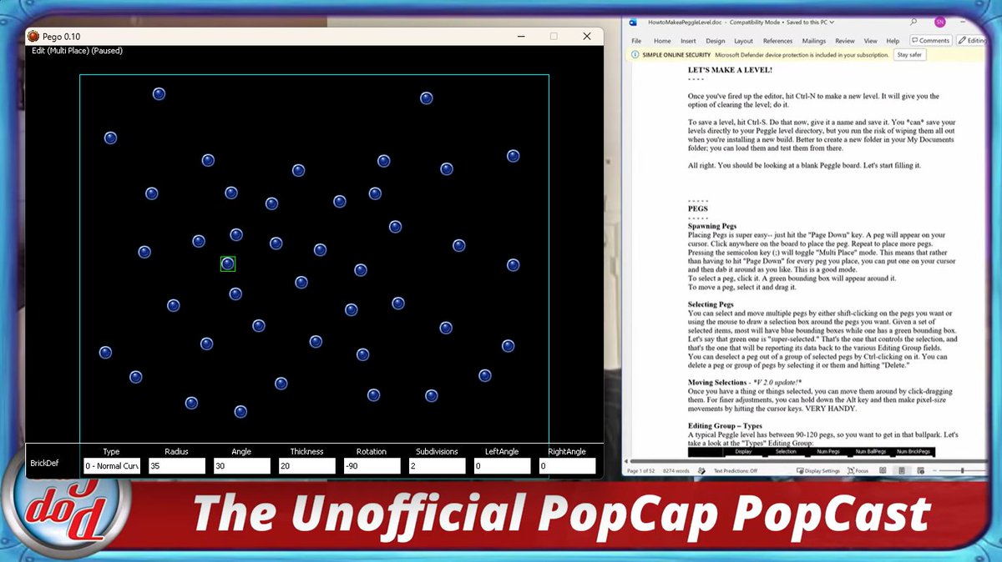Viewport: 1002px width, 562px height.
Task: Open the Editing mode dropdown in Word
Action: [x=973, y=40]
